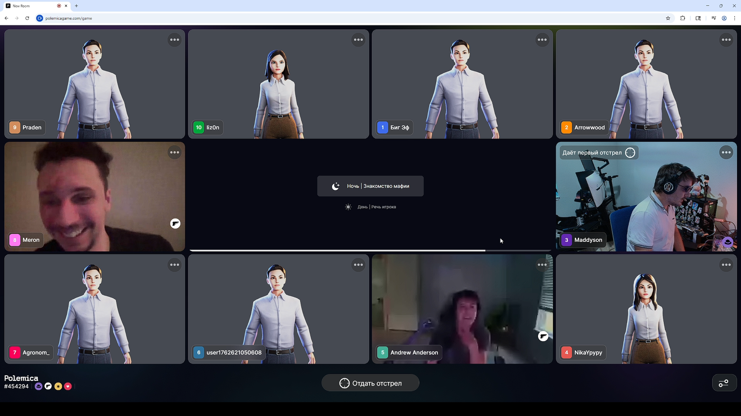Open a new browser tab
The height and width of the screenshot is (416, 741).
76,6
